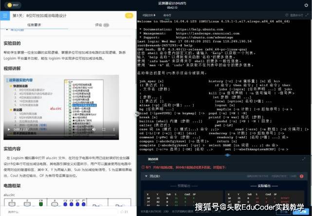The height and width of the screenshot is (216, 312).
Task: Click the alu.circ label below 电路框架
Action: pos(9,195)
